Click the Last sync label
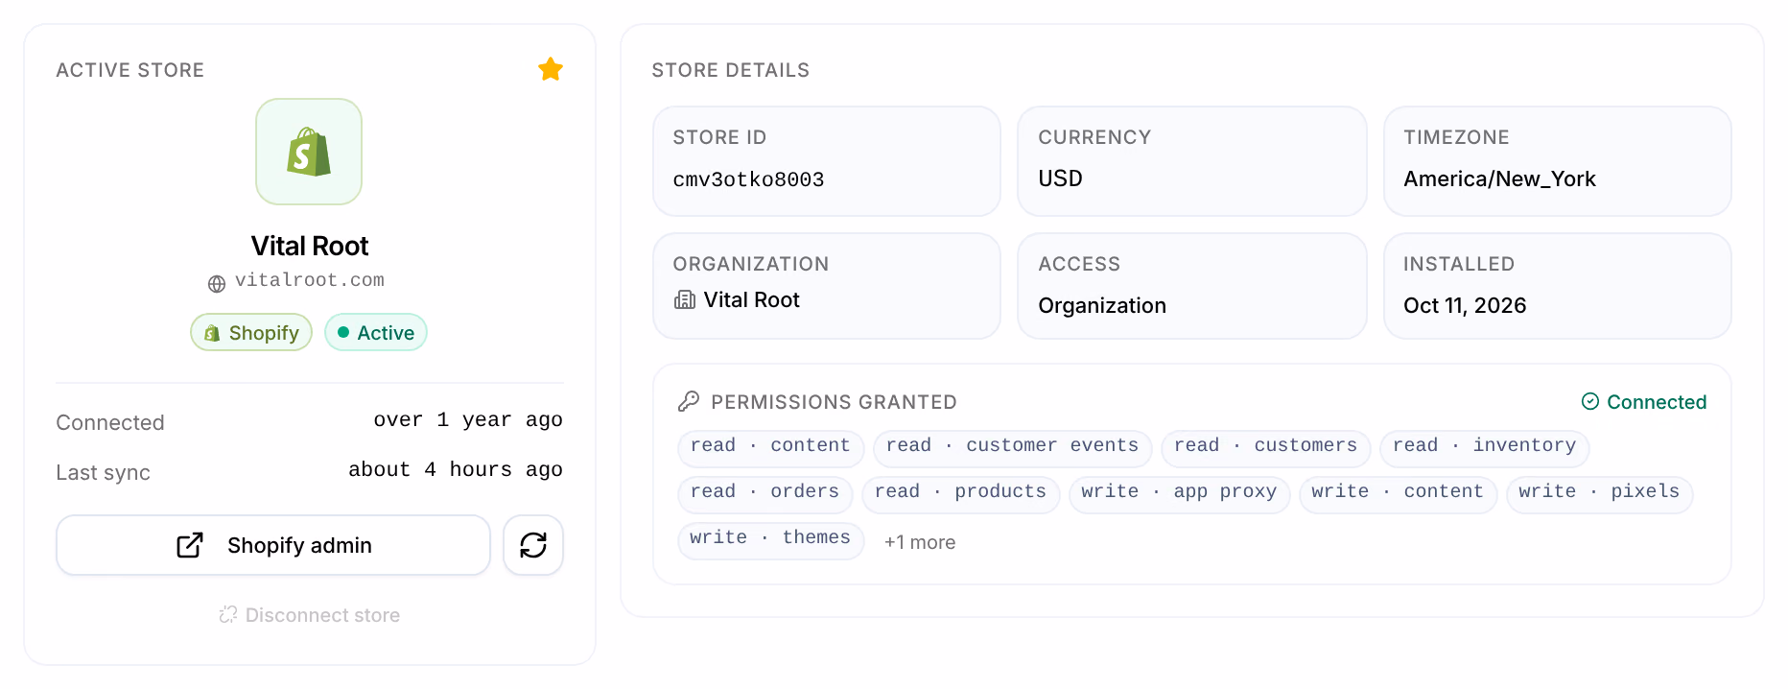Screen dimensions: 1788x689 (x=103, y=472)
